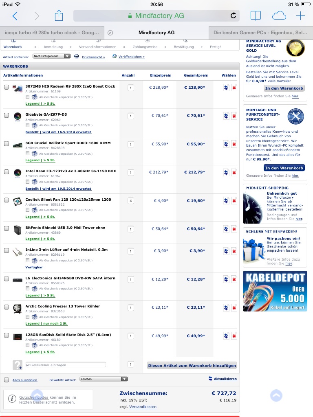Enable gift wrapping for SanDisk SSD
The image size is (313, 417).
coord(27,345)
